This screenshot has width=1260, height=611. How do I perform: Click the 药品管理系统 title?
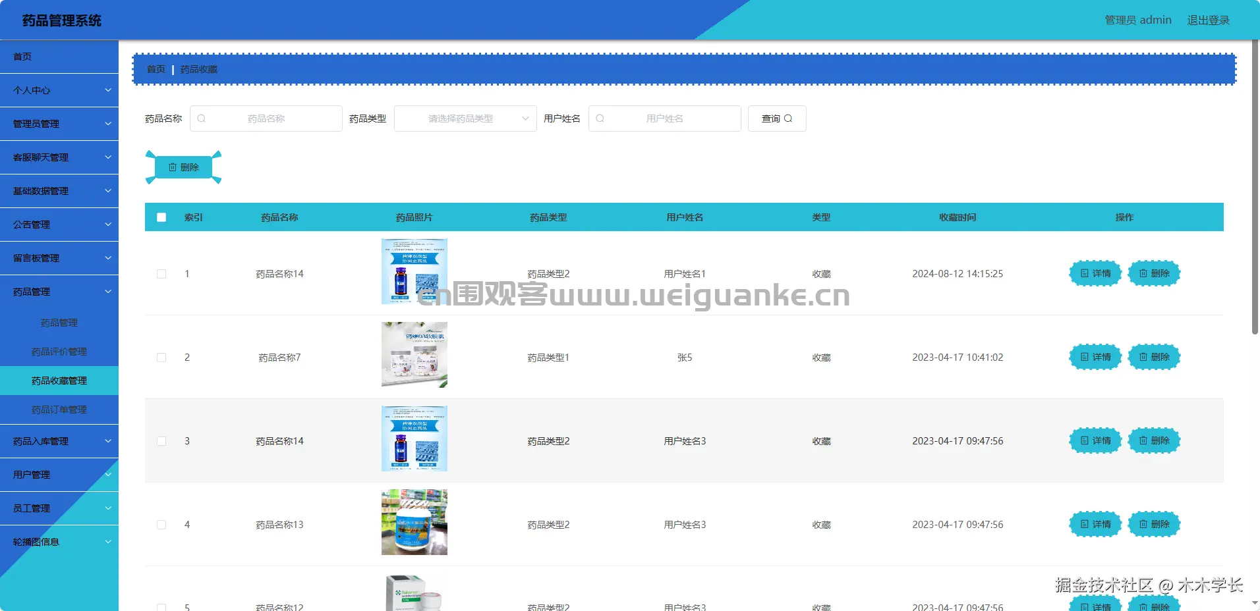(x=62, y=20)
